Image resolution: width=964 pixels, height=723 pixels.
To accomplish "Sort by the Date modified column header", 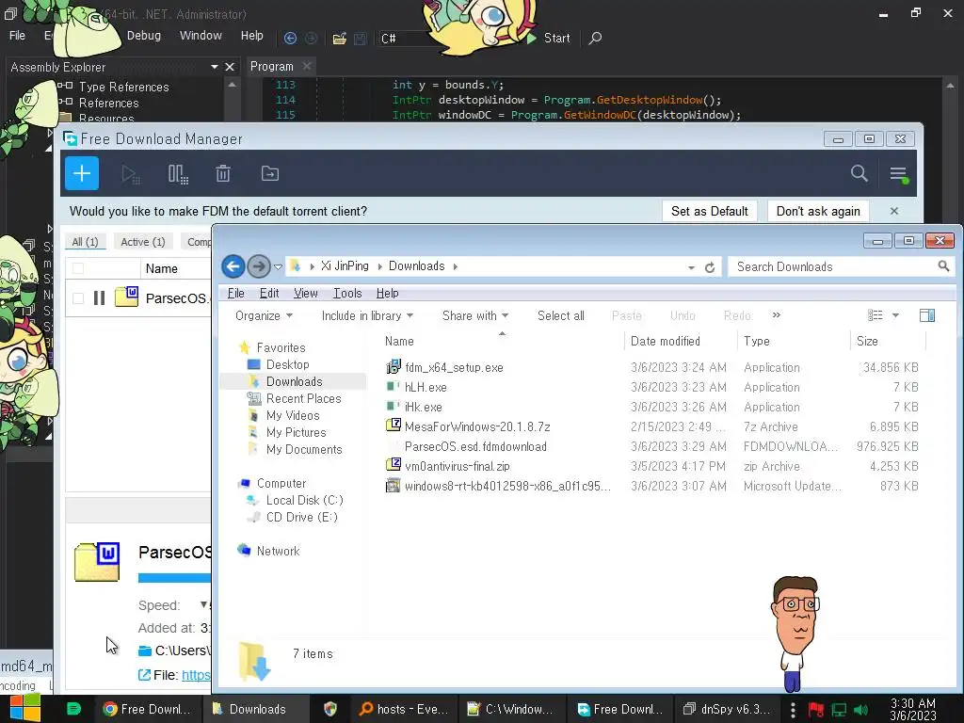I will (666, 341).
